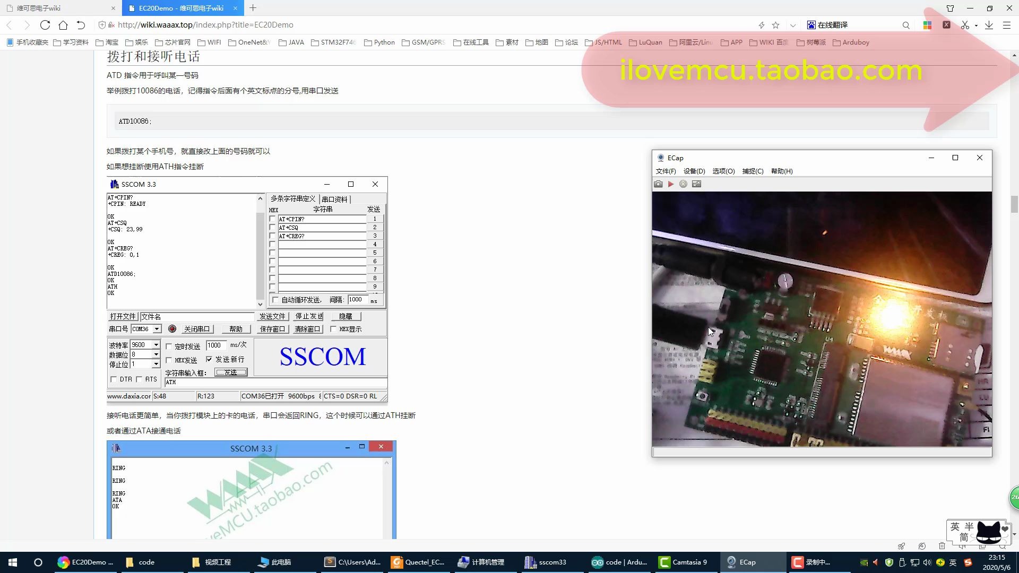1019x573 pixels.
Task: Click the ECap snapshot camera icon
Action: point(658,184)
